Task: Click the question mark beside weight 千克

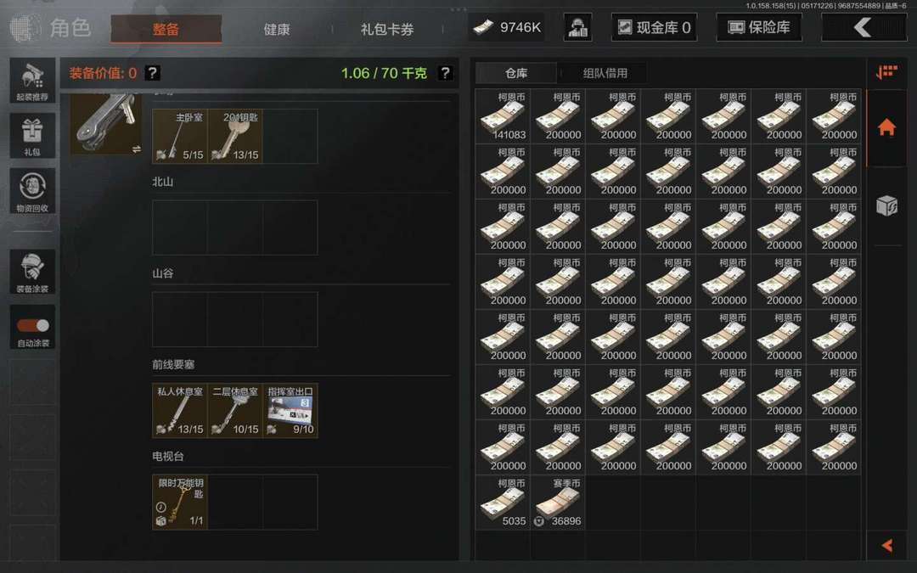Action: click(445, 73)
